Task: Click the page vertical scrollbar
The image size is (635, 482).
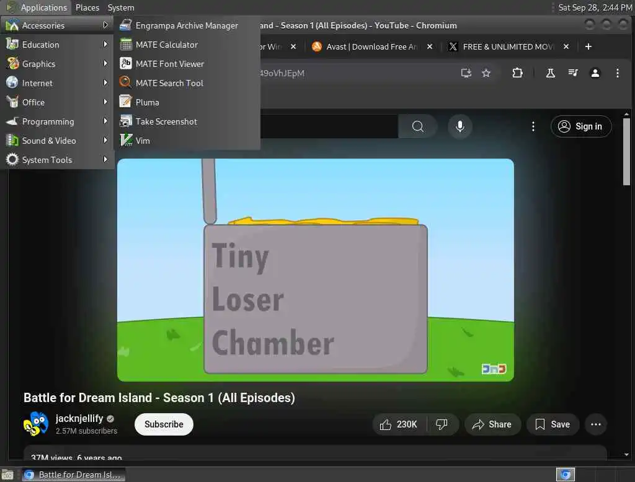Action: tap(626, 152)
